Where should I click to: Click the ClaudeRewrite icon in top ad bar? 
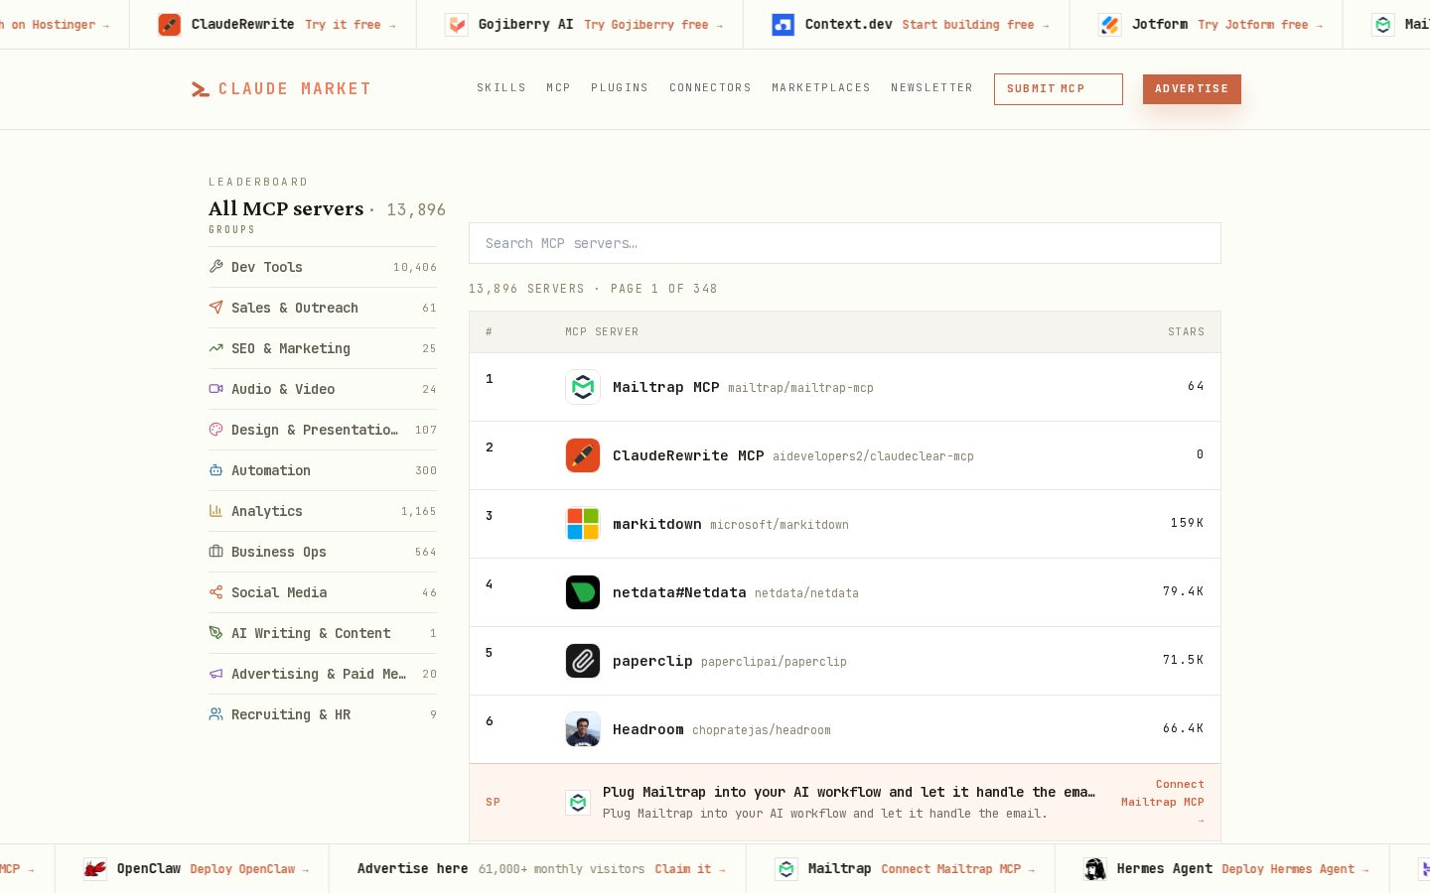click(x=170, y=25)
